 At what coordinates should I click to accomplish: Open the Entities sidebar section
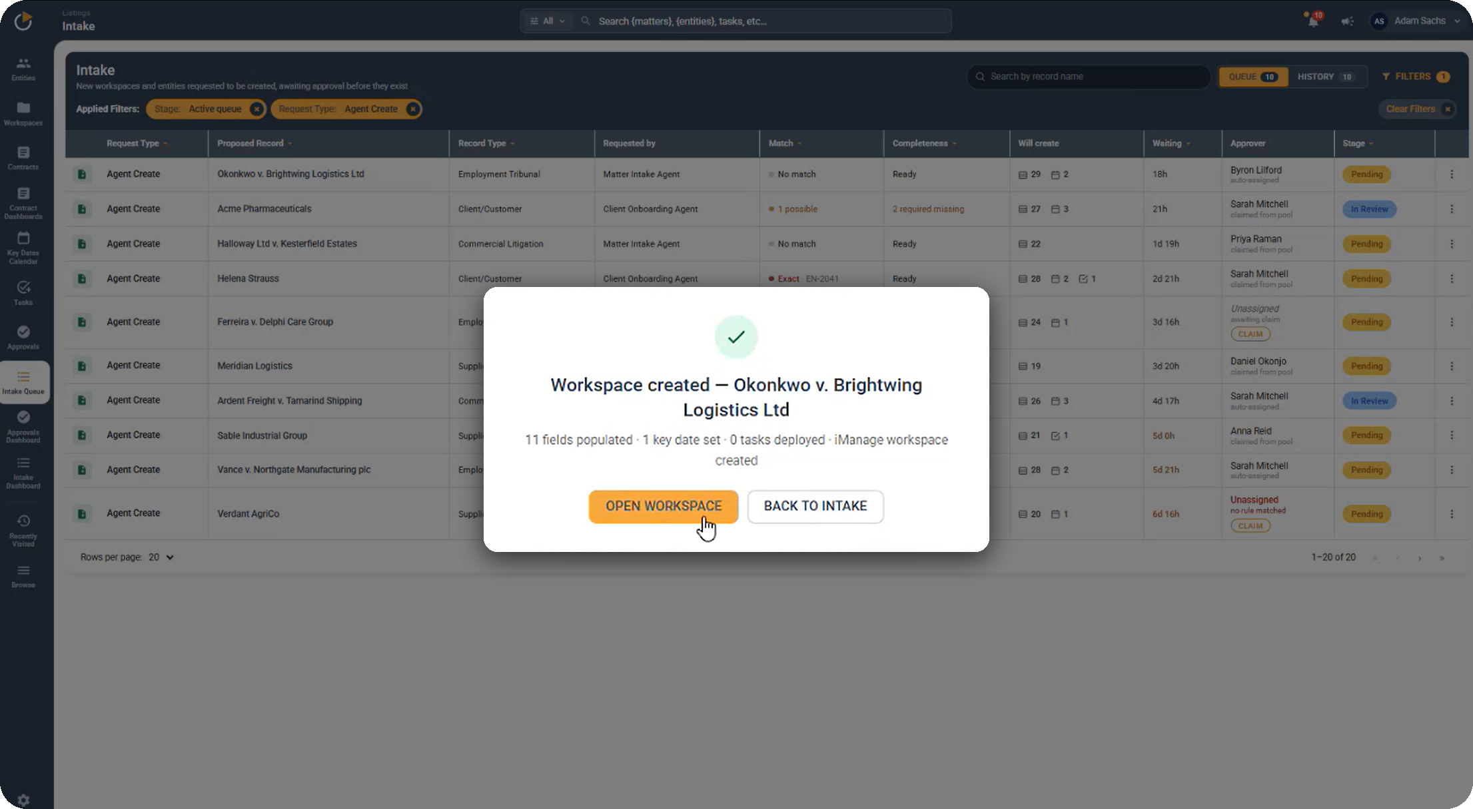[x=23, y=69]
